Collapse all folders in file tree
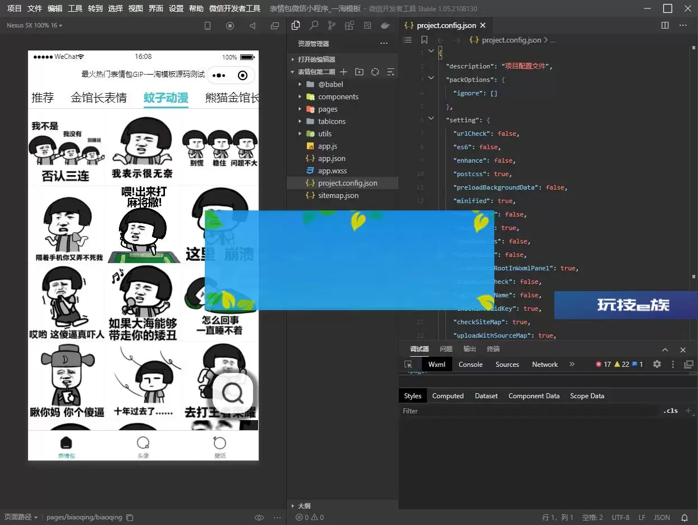 pos(391,72)
